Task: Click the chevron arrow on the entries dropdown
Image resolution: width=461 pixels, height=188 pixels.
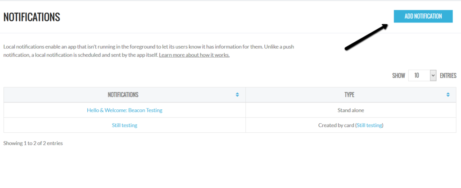Action: (433, 76)
